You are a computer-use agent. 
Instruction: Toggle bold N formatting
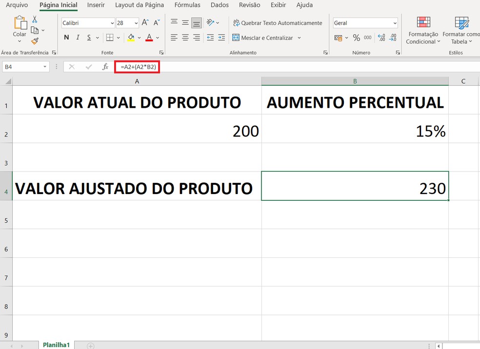coord(66,38)
